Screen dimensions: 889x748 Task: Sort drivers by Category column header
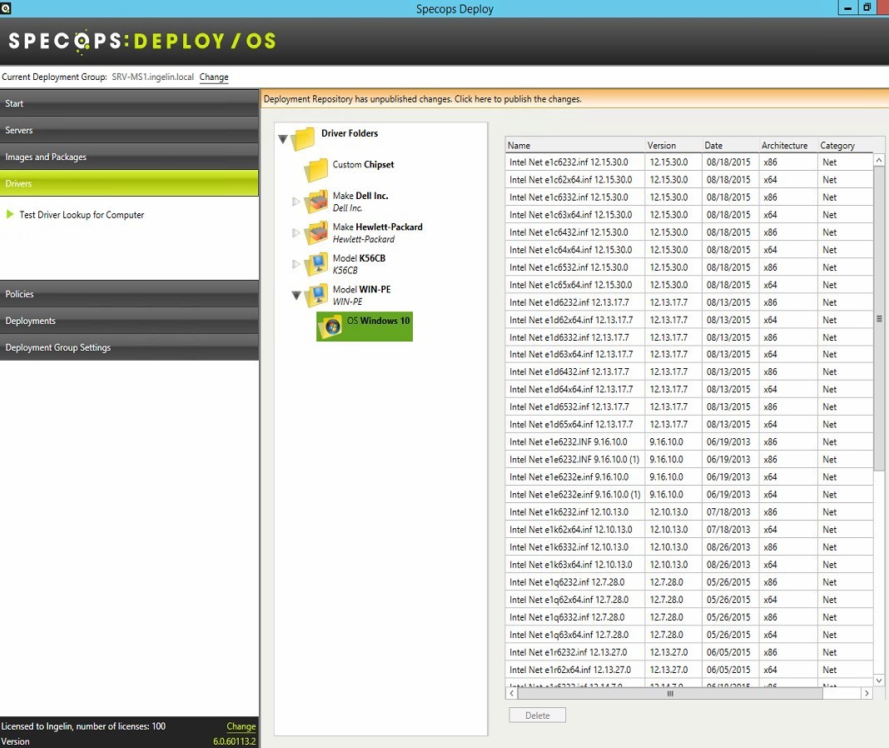pos(845,145)
